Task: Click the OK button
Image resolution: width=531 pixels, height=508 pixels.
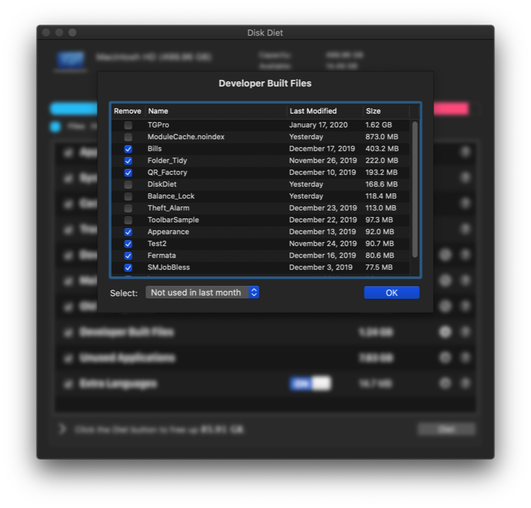Action: click(392, 292)
